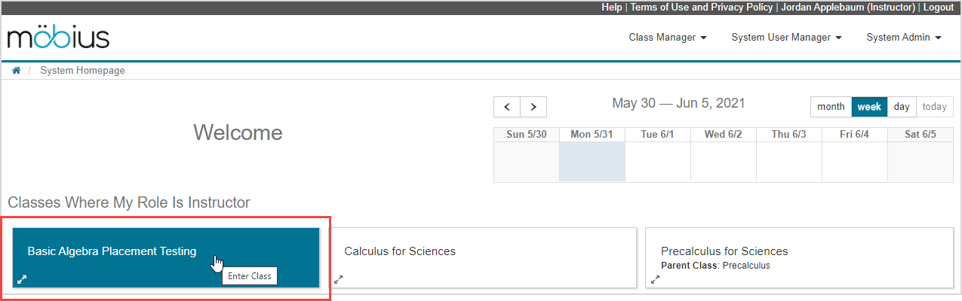Open the System User Manager dropdown
The height and width of the screenshot is (301, 962).
785,38
